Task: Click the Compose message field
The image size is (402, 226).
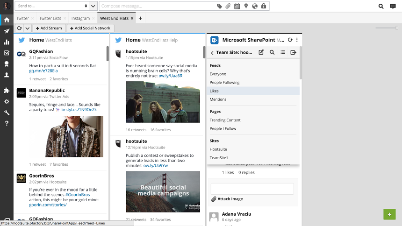Action: 158,6
